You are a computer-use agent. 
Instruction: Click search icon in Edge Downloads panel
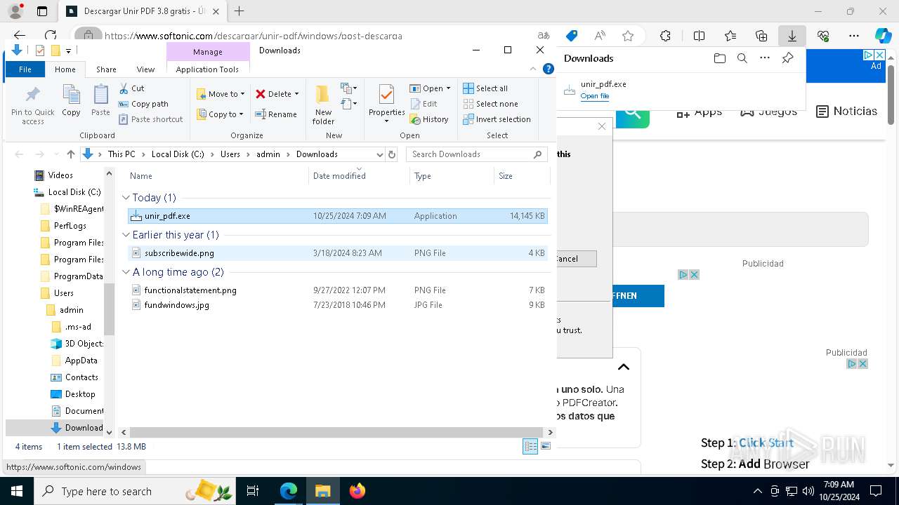(742, 58)
